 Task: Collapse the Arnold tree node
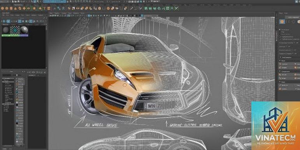pos(3,104)
